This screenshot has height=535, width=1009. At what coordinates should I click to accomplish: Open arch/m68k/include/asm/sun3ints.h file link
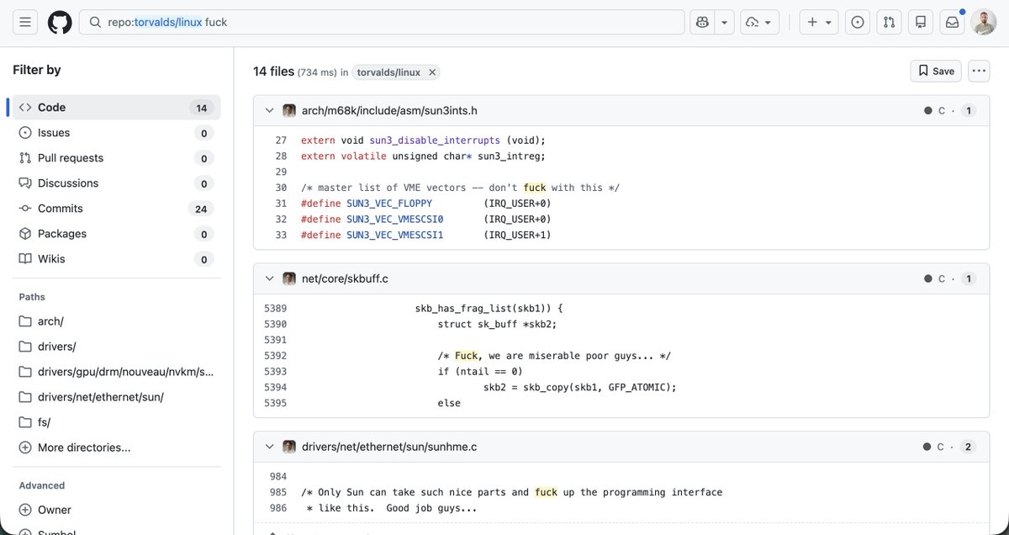pyautogui.click(x=389, y=110)
